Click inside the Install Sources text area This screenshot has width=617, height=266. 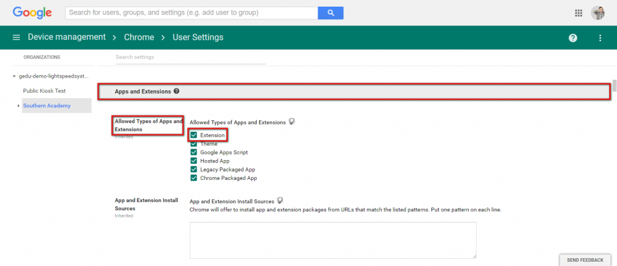tap(333, 240)
